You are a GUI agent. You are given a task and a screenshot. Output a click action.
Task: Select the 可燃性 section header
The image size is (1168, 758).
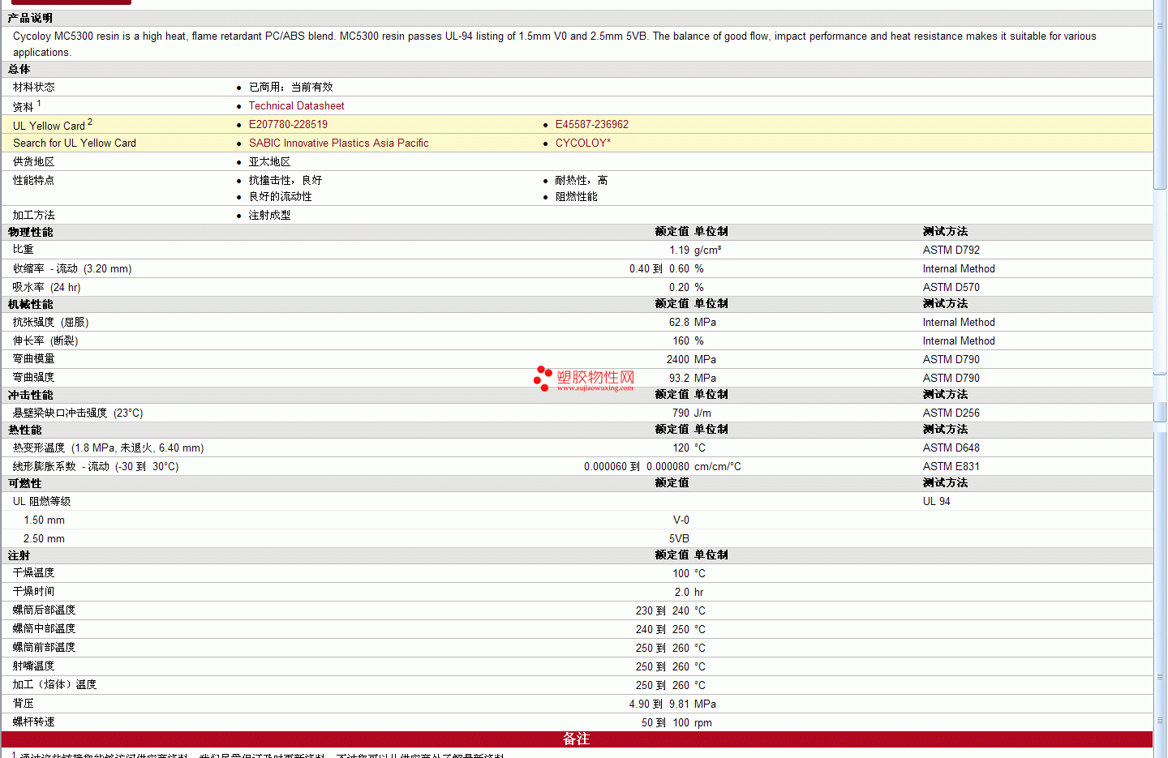pos(24,483)
